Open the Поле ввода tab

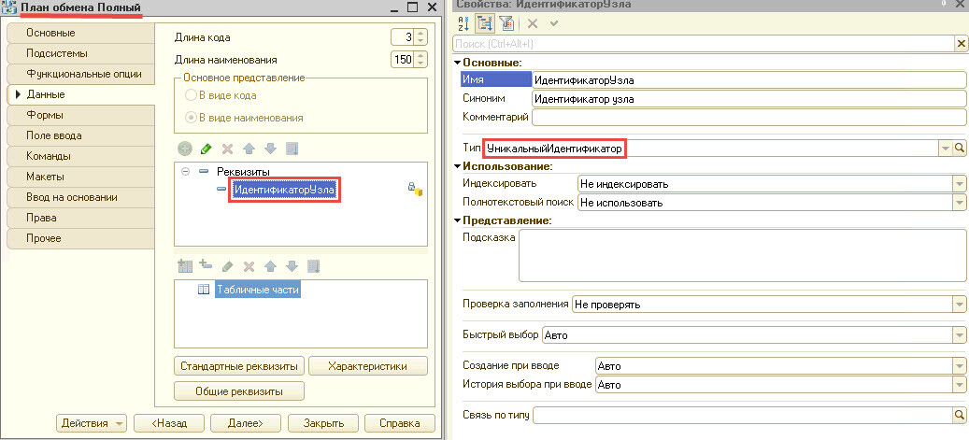[x=80, y=135]
